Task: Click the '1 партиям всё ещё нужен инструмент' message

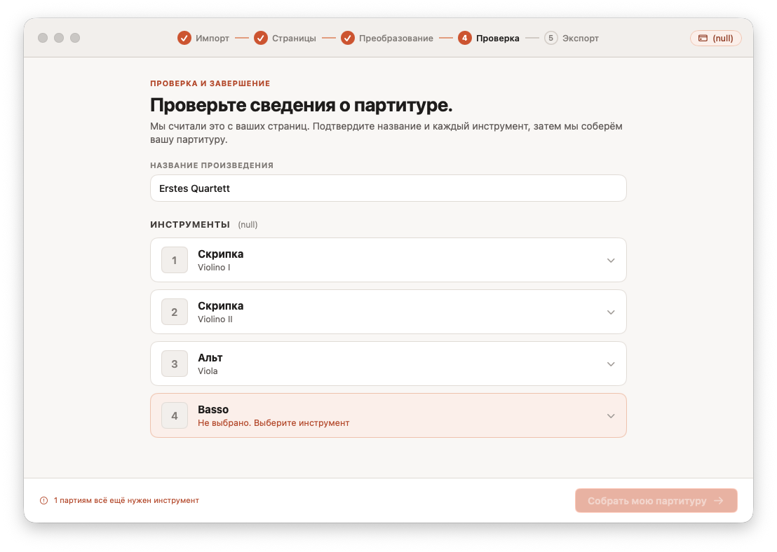Action: (126, 501)
